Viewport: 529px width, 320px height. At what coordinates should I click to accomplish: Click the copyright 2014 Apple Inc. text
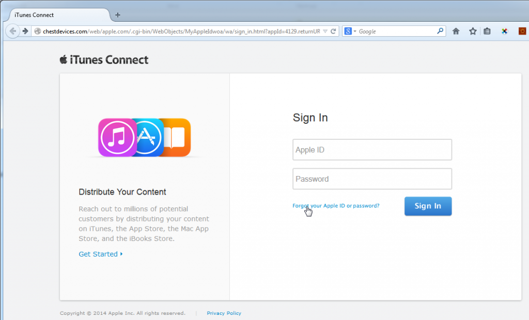(122, 313)
